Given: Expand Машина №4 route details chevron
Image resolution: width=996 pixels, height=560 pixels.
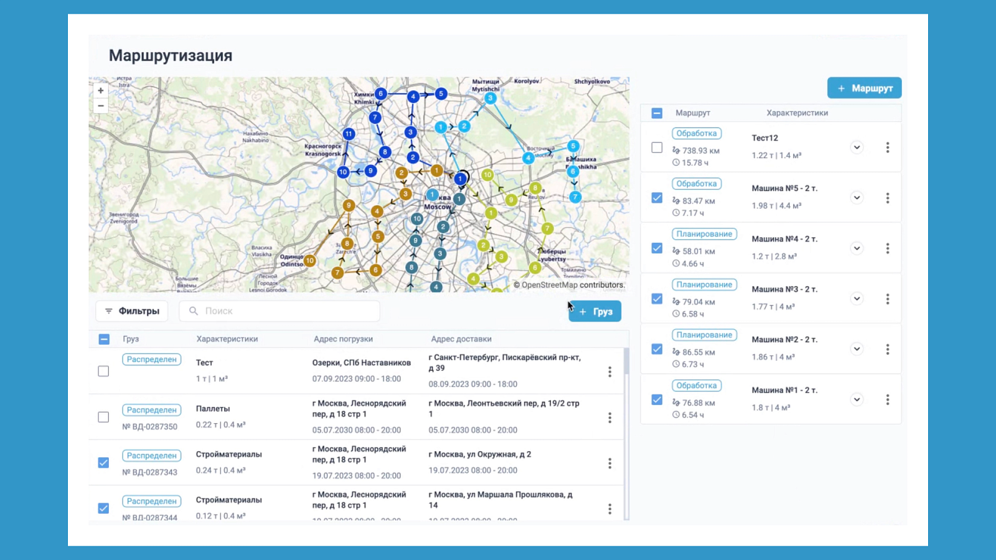Looking at the screenshot, I should click(857, 248).
